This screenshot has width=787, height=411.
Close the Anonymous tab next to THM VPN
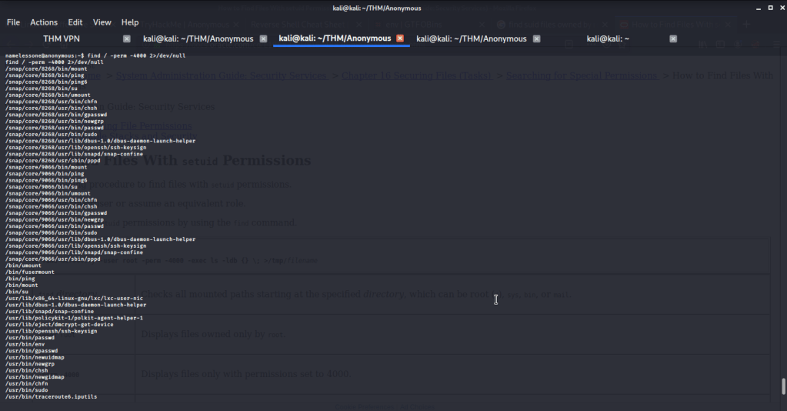click(x=263, y=38)
